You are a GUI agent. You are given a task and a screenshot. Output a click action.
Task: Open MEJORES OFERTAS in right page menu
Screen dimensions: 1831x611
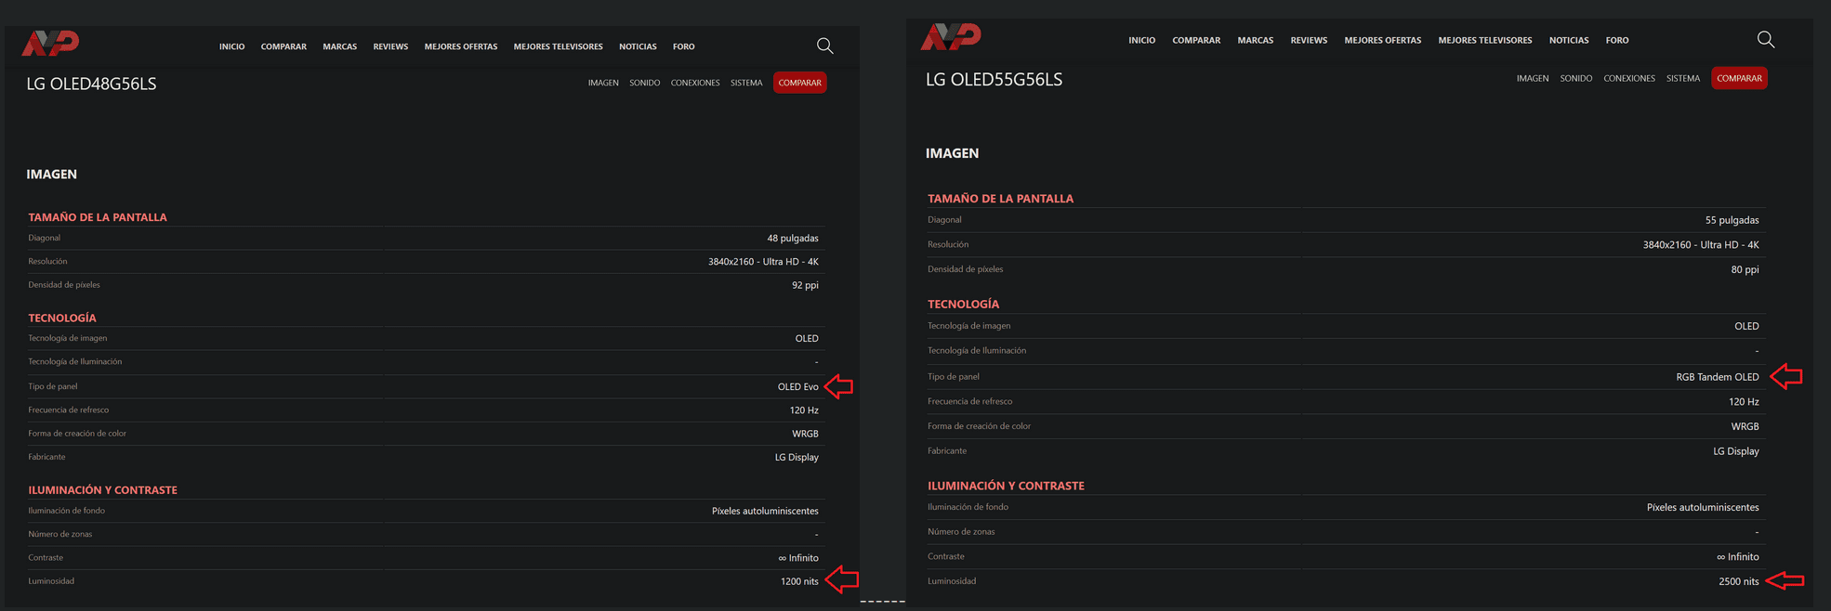coord(1382,40)
